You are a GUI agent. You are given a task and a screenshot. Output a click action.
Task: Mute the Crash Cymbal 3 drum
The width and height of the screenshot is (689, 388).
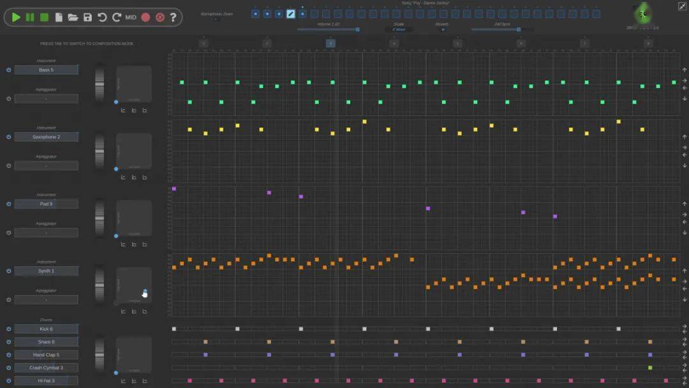tap(8, 368)
